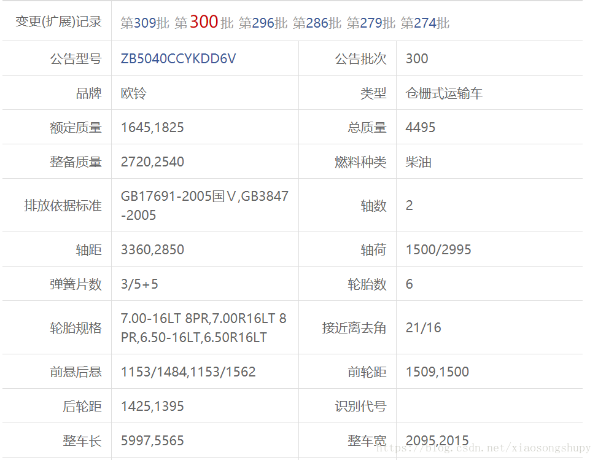Click the spring leaf count 3/5+5
This screenshot has width=598, height=460.
tap(139, 284)
